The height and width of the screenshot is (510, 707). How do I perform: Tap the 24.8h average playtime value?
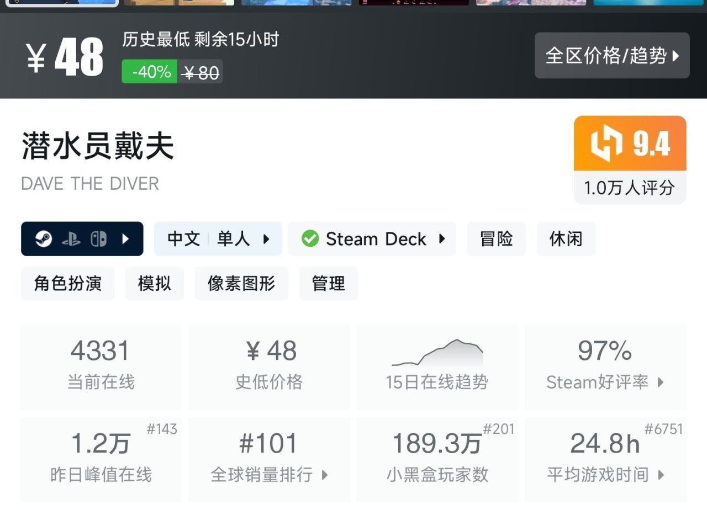point(605,444)
